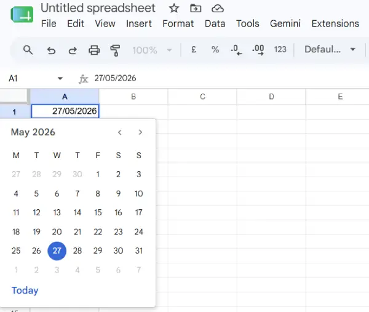Redo the last action
The width and height of the screenshot is (369, 312).
[73, 50]
